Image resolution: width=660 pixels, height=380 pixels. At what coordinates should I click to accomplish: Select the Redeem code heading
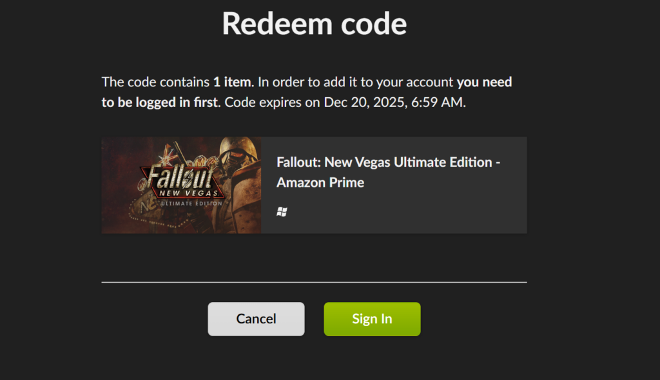(x=315, y=24)
